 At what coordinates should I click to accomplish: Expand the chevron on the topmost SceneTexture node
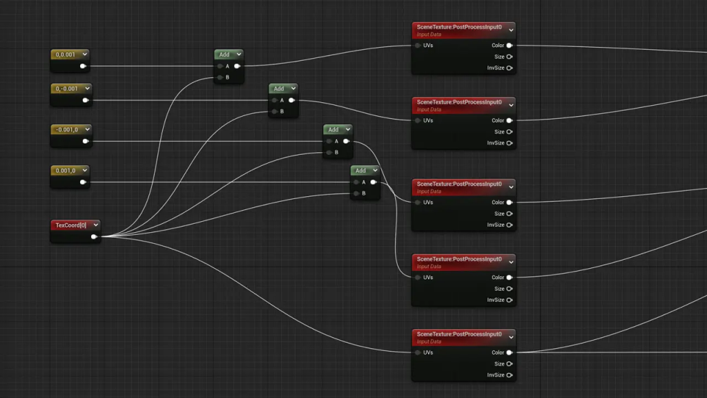511,30
